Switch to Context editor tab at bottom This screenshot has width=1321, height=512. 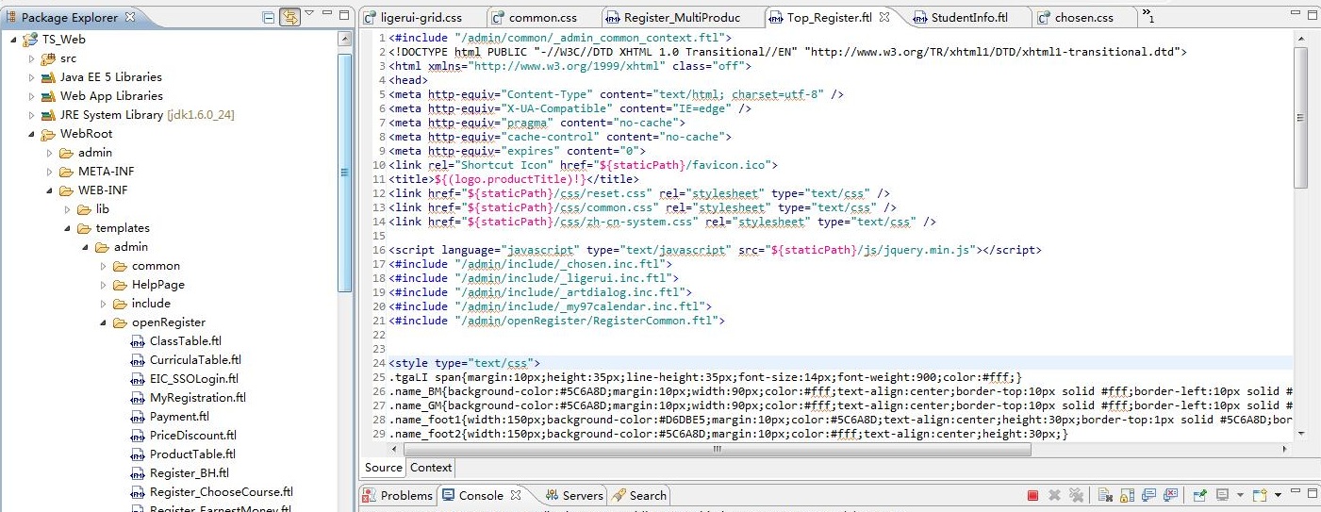click(431, 468)
